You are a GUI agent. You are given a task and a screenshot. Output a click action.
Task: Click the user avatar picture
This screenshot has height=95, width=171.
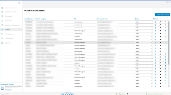tap(2, 88)
